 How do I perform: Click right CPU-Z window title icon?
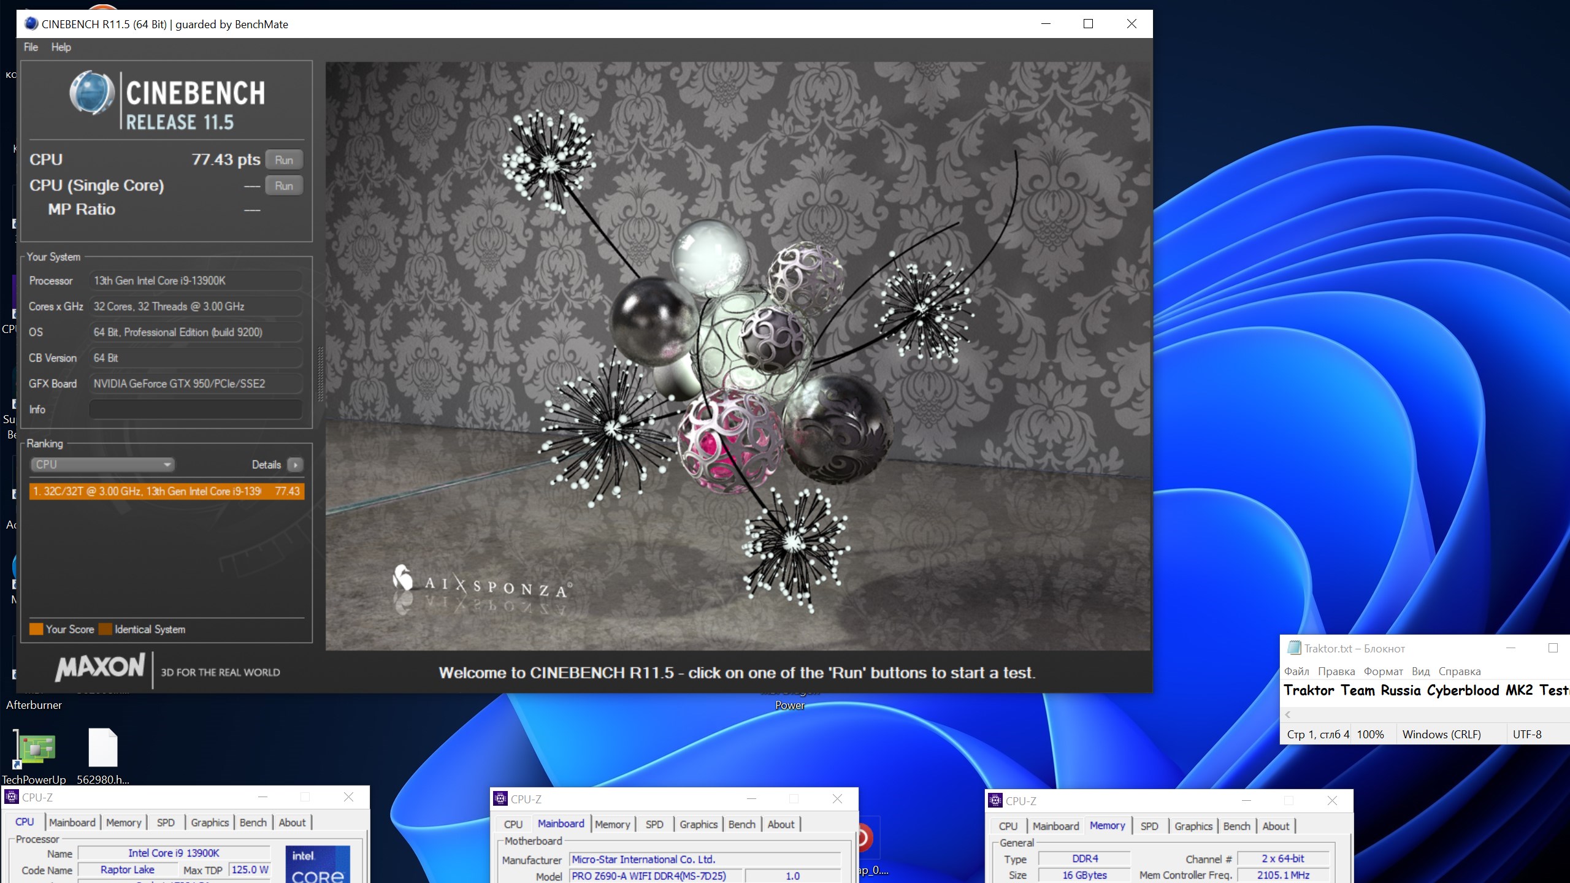[x=995, y=801]
